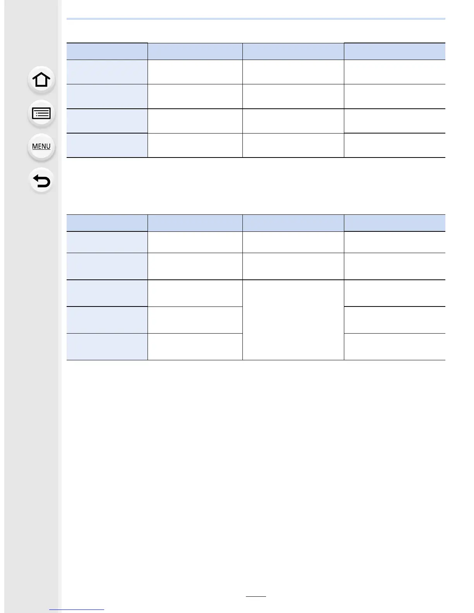Open the table of contents list icon

(41, 113)
